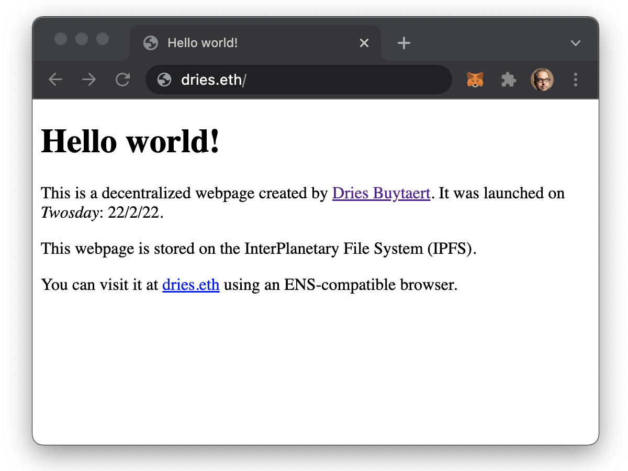
Task: Click inside the address bar
Action: (x=298, y=80)
